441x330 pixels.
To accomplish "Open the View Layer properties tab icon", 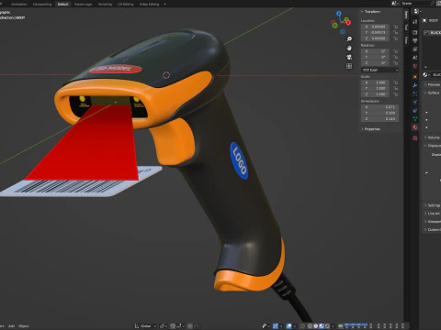I will pos(415,49).
